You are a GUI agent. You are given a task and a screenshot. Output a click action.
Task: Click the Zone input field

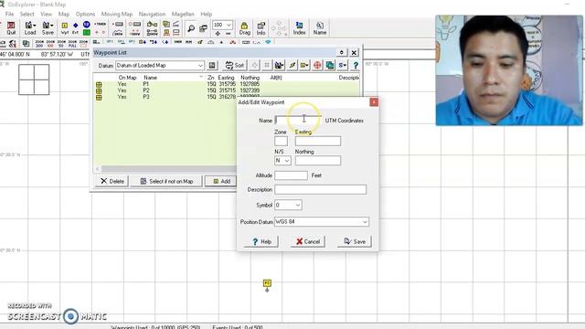tap(281, 141)
